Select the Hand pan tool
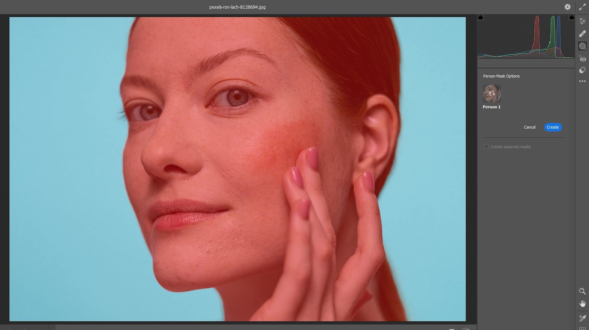 tap(582, 304)
